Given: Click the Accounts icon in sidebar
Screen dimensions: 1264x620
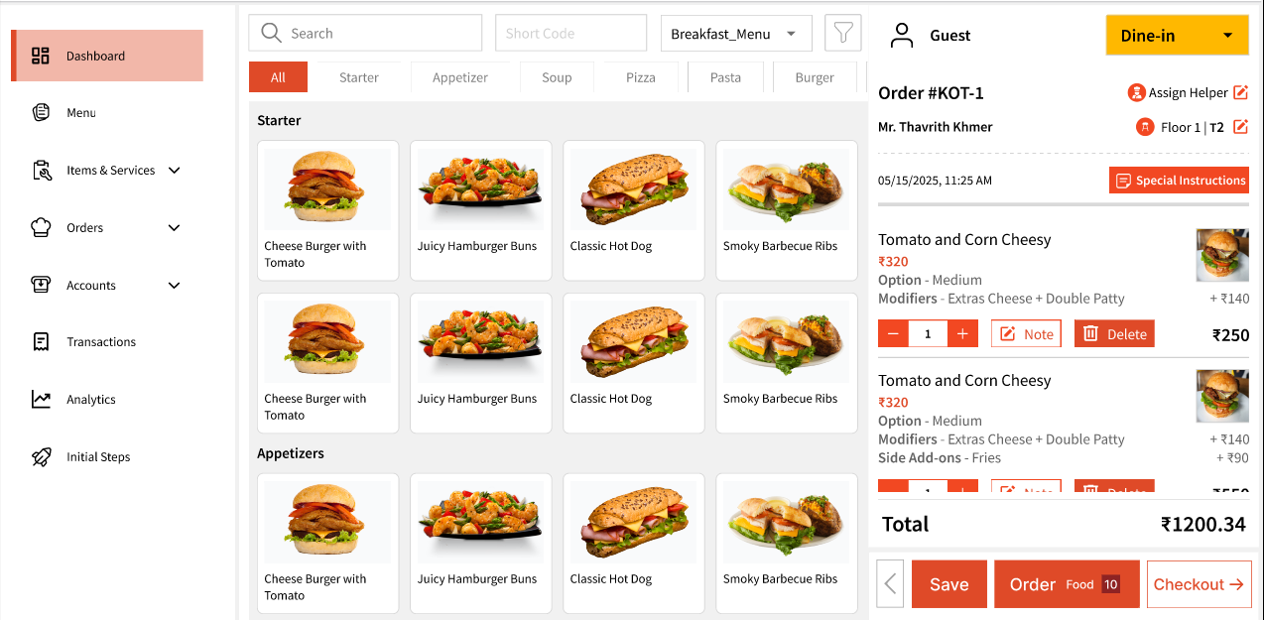Looking at the screenshot, I should click(41, 285).
